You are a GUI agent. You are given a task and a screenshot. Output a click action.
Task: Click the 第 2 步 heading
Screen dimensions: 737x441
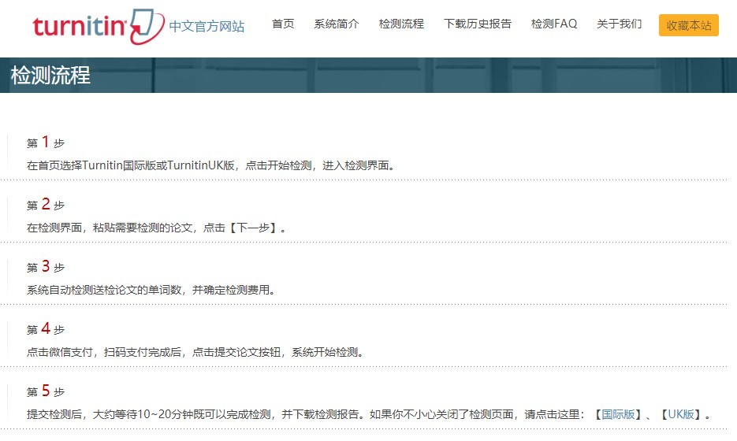46,204
